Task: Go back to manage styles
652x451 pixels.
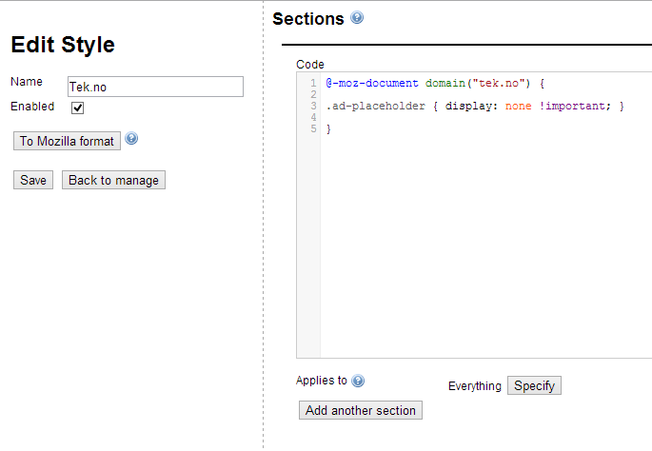Action: tap(113, 180)
